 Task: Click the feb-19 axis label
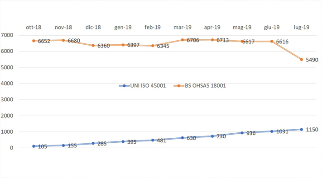153,28
